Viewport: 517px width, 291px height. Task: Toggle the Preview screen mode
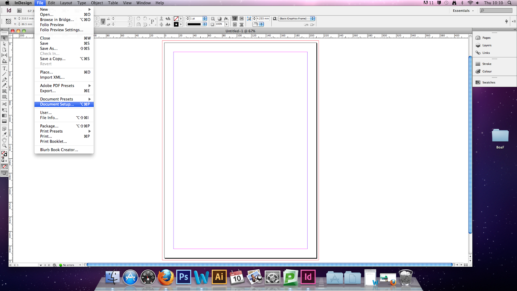(x=4, y=173)
